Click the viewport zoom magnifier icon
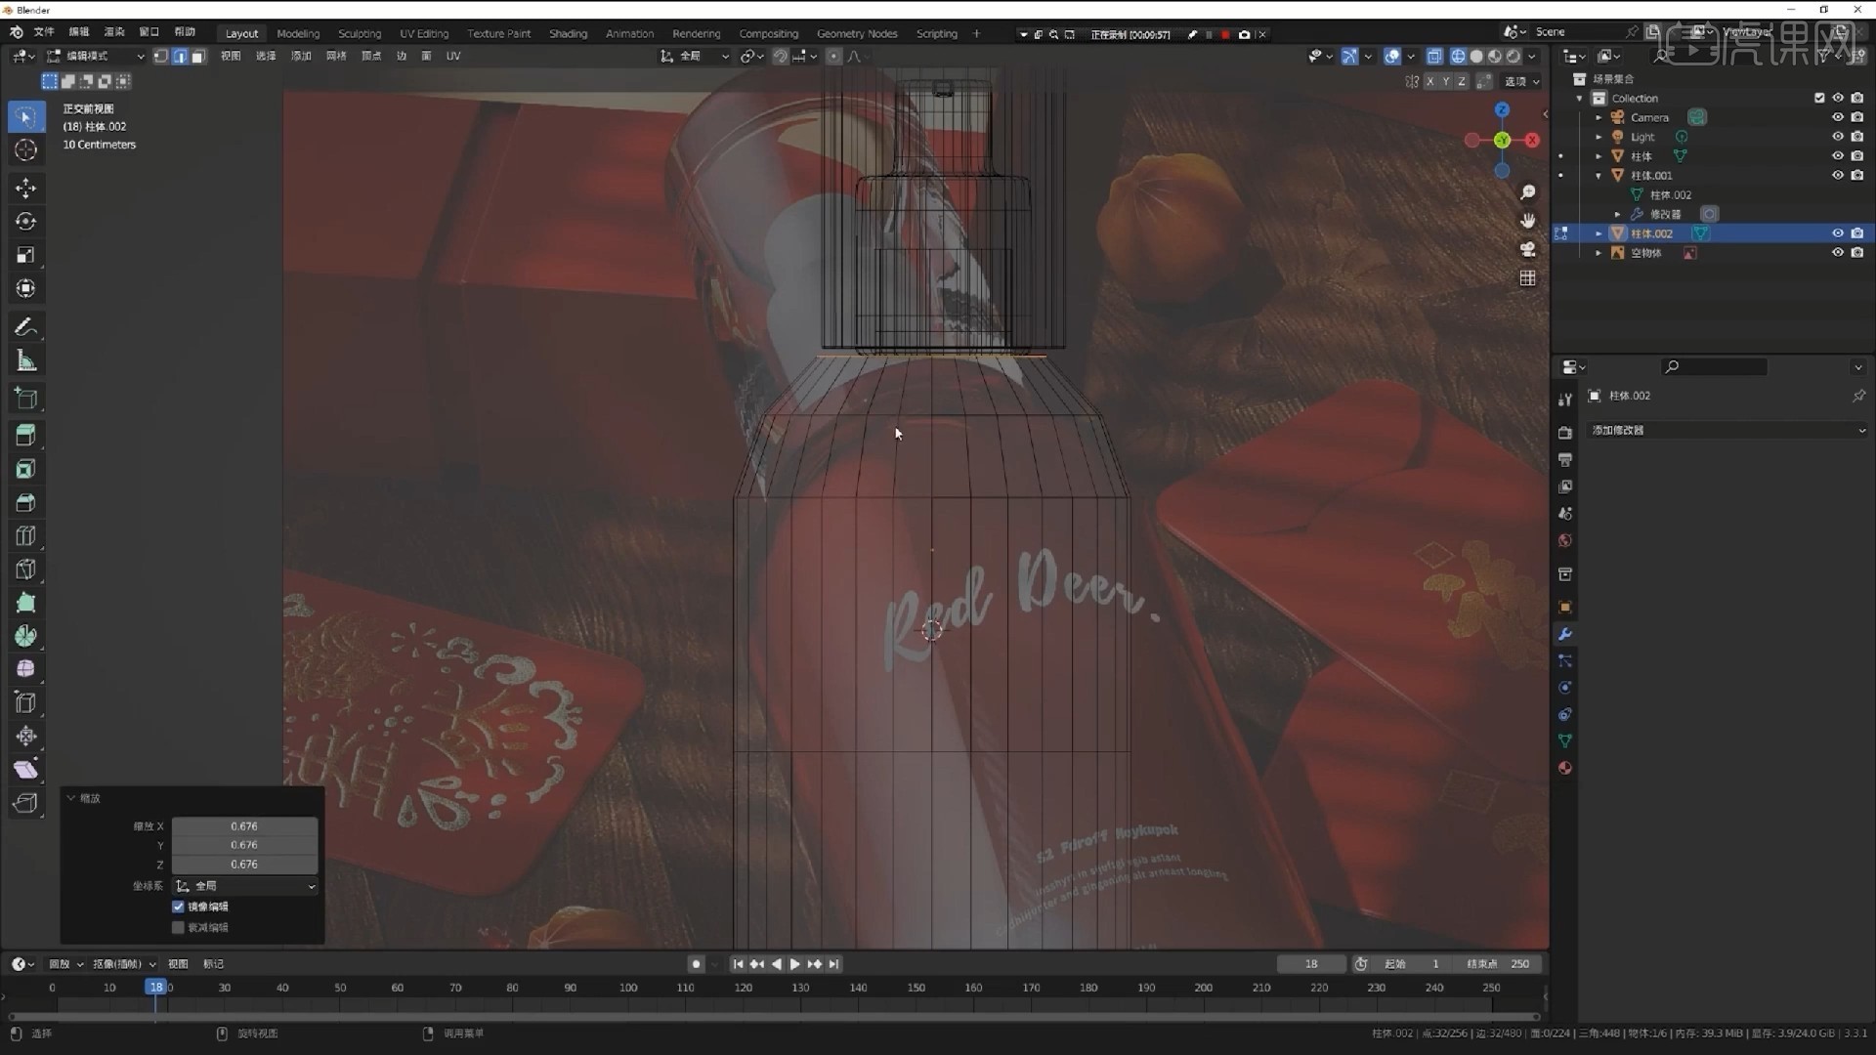The height and width of the screenshot is (1055, 1876). tap(1528, 192)
